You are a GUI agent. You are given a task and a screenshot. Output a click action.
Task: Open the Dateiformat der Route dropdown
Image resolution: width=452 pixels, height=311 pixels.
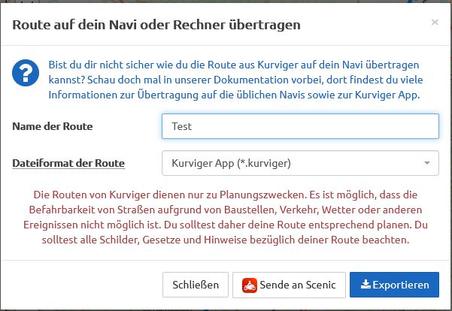(x=300, y=163)
